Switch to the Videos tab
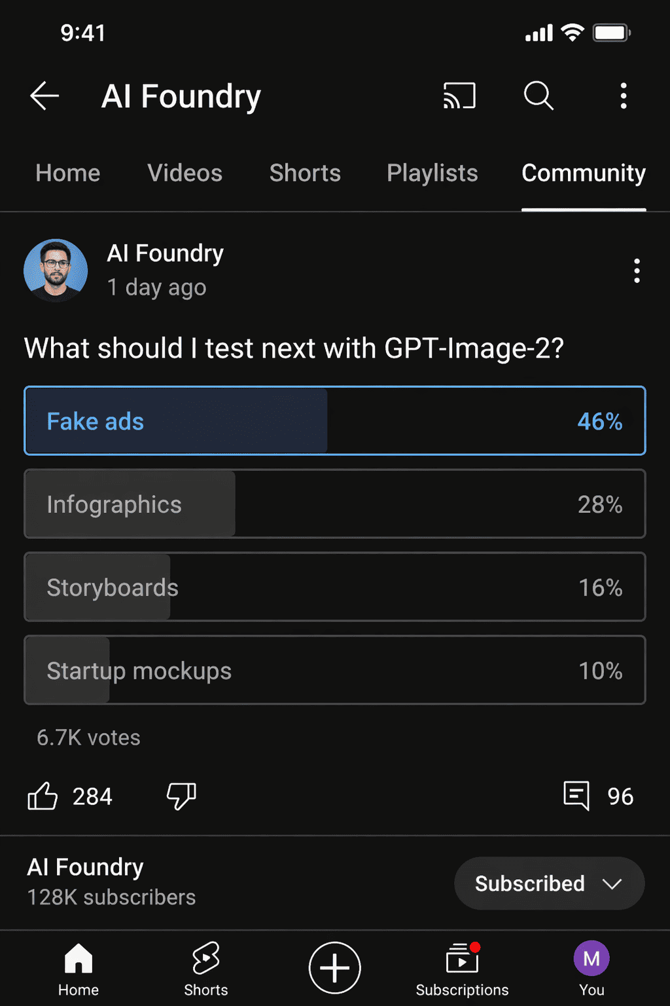 click(x=185, y=173)
